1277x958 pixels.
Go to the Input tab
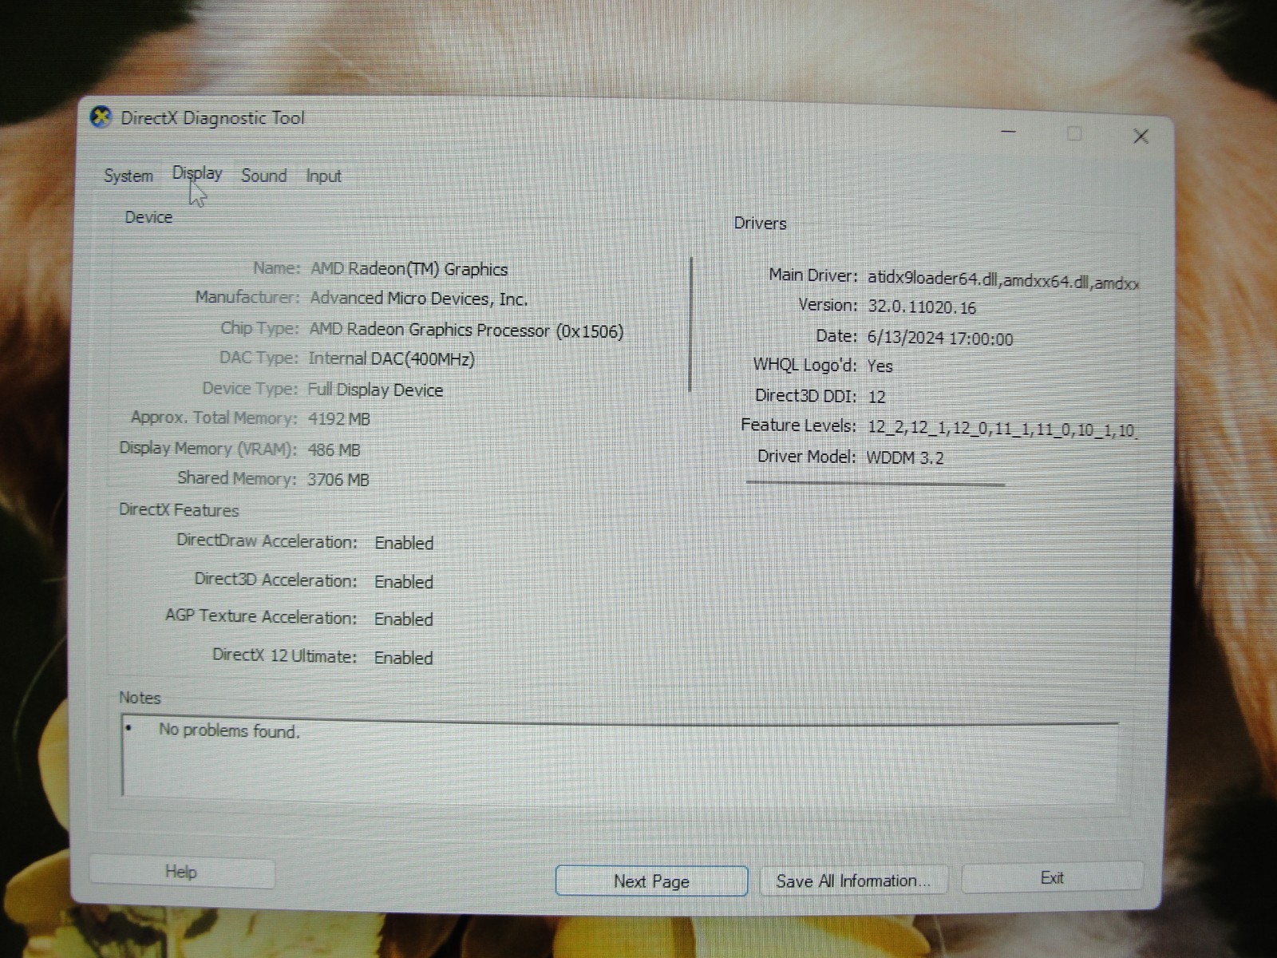323,176
